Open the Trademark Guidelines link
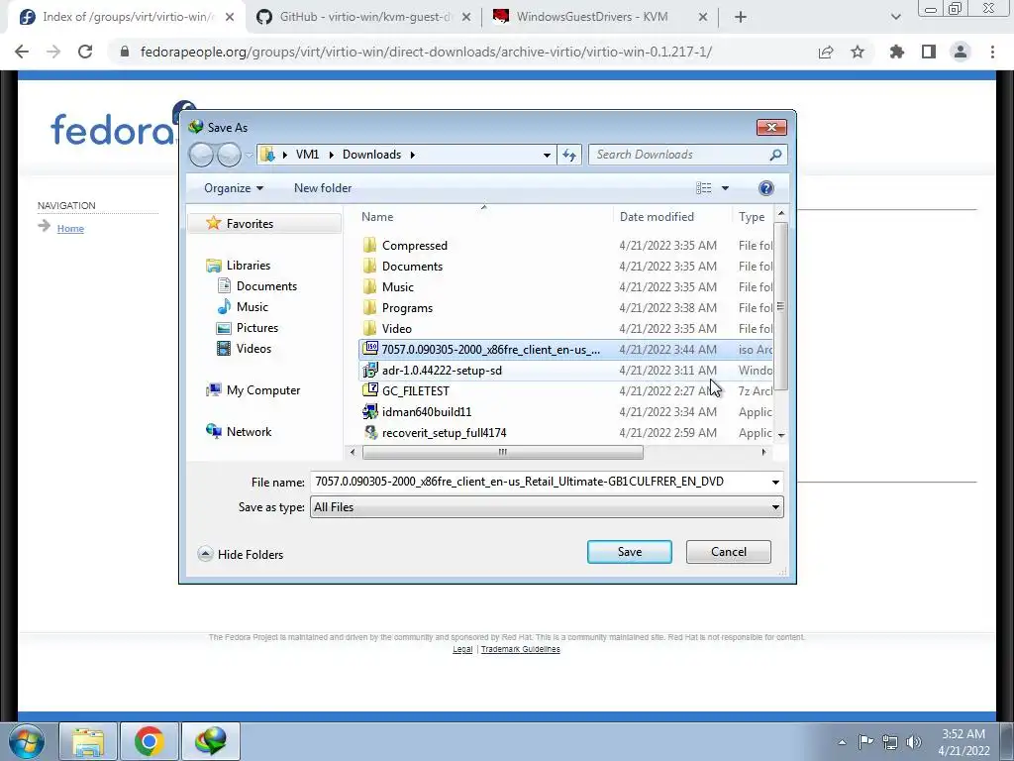The height and width of the screenshot is (761, 1014). click(521, 649)
